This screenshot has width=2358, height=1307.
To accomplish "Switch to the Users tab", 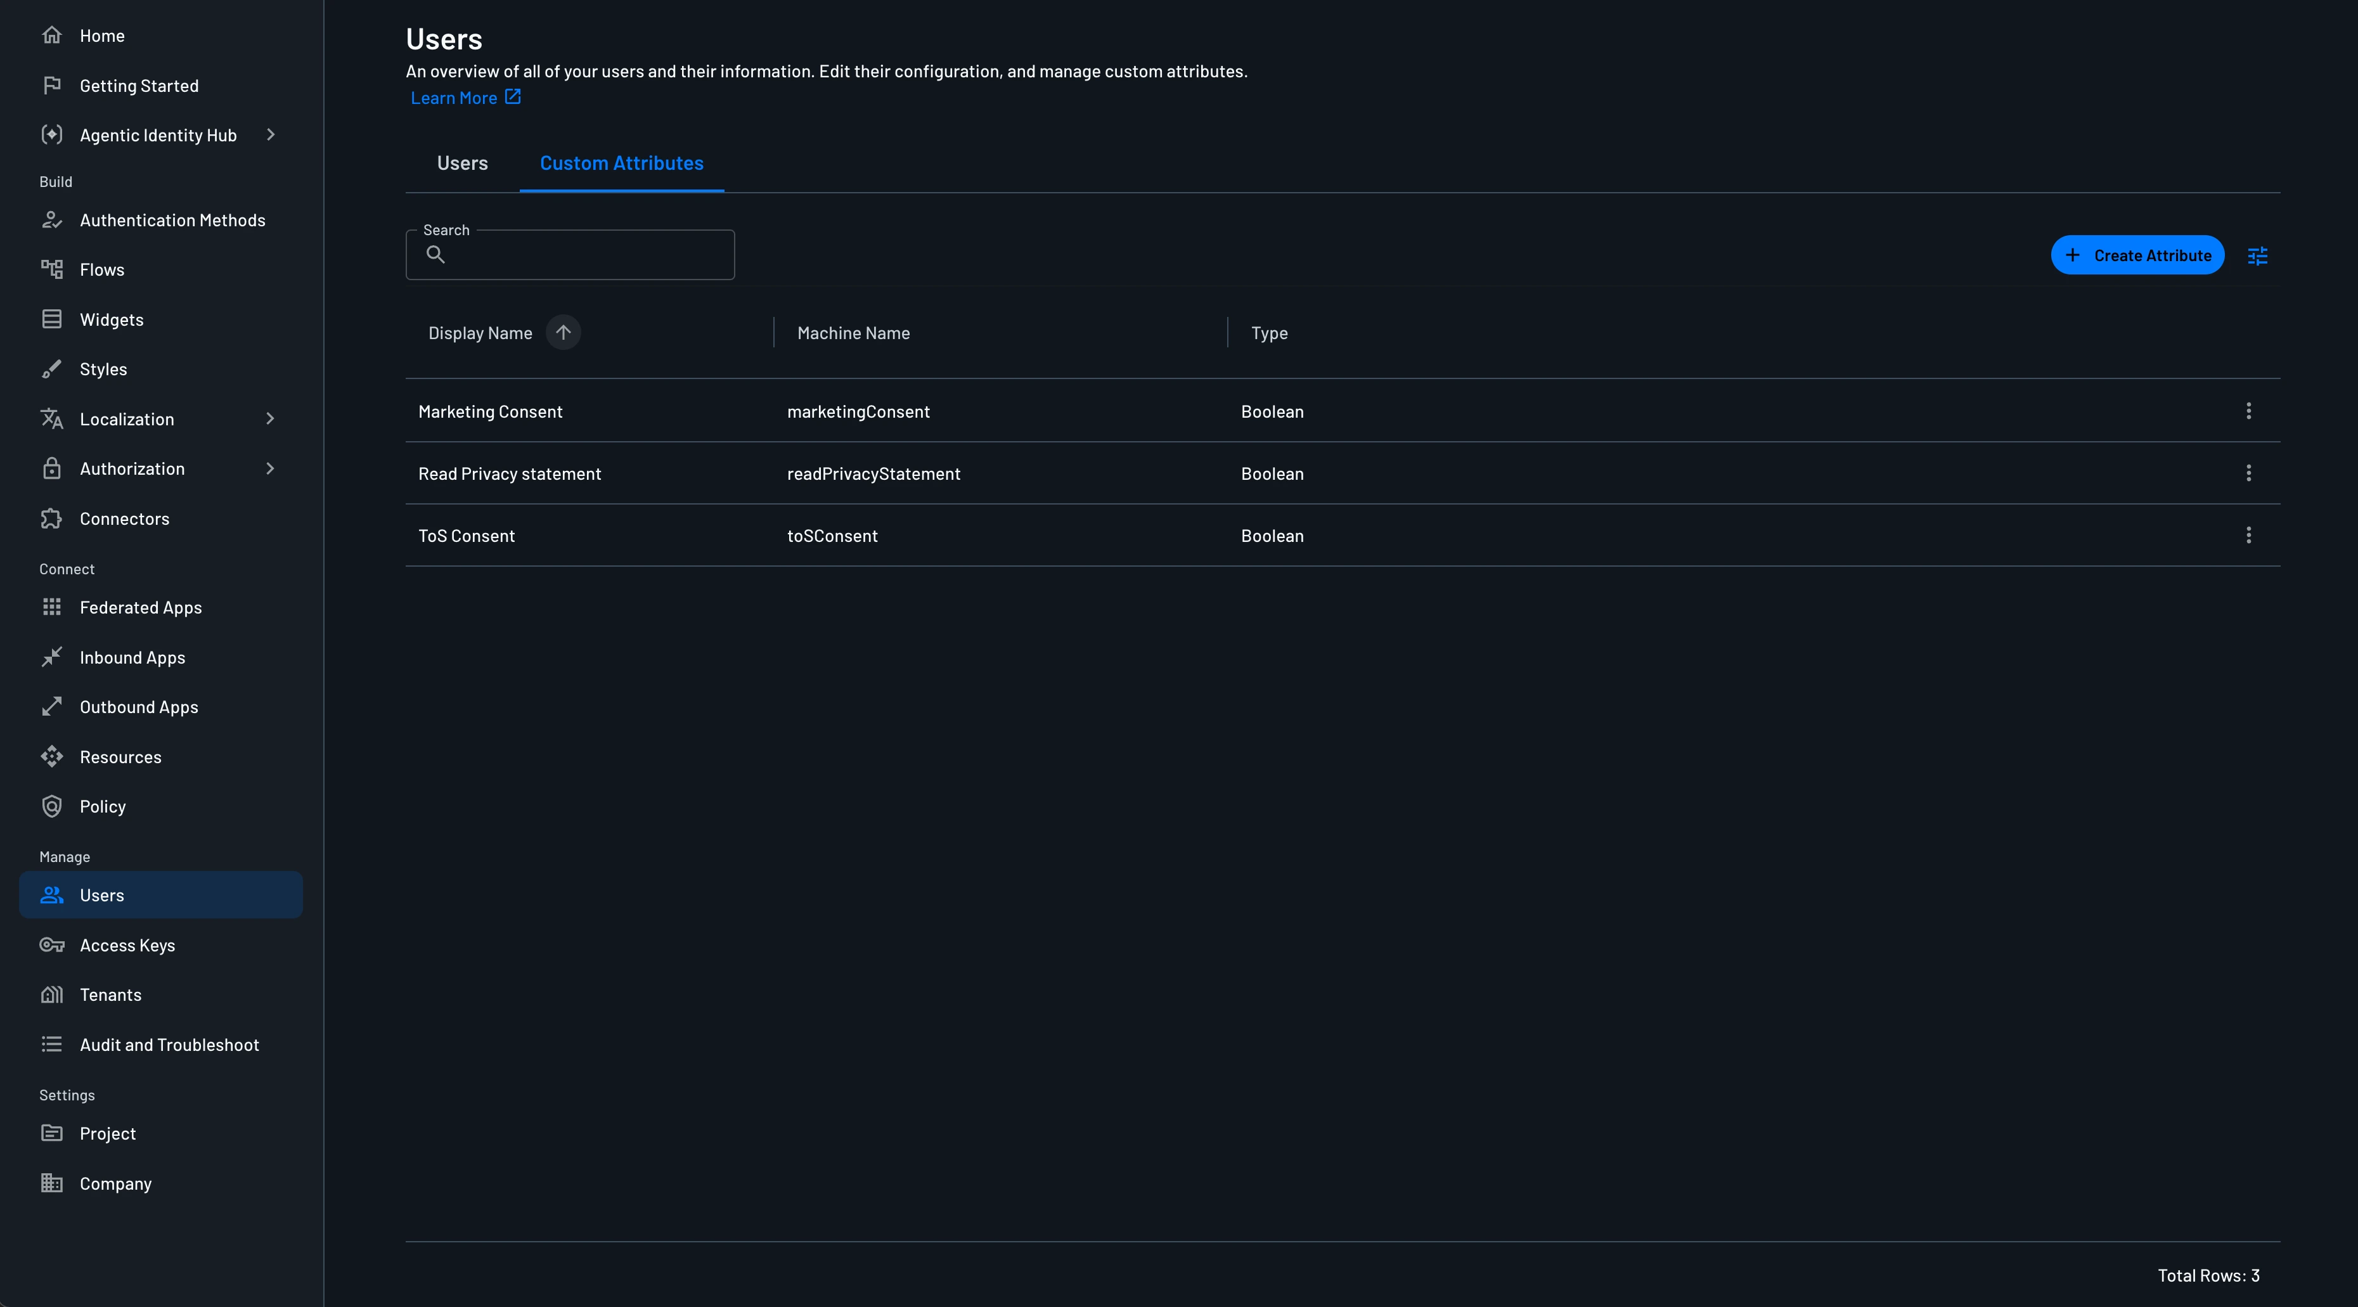I will [462, 163].
